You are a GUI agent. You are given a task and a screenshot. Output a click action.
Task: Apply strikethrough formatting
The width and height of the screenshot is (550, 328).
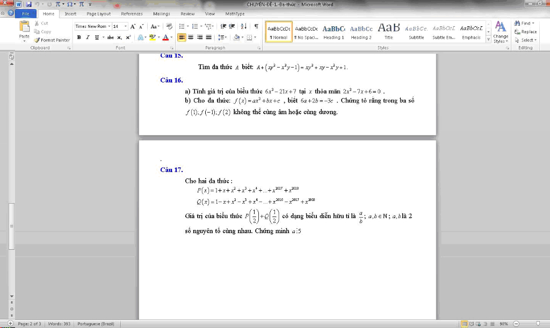coord(110,38)
